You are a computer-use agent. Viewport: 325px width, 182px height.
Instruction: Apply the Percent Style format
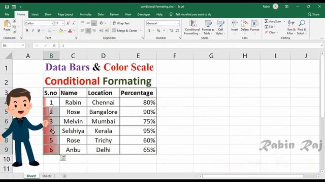click(158, 31)
